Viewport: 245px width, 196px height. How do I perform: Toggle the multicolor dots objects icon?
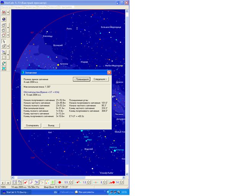click(x=47, y=182)
